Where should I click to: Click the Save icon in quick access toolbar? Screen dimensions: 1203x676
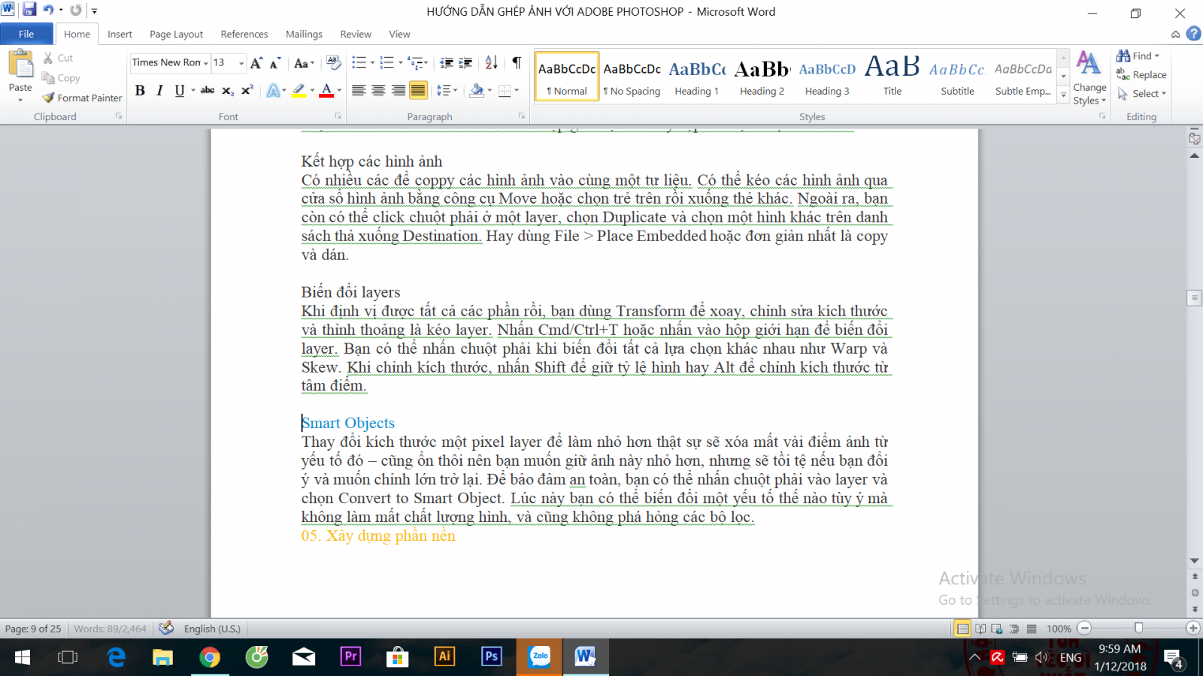click(29, 10)
